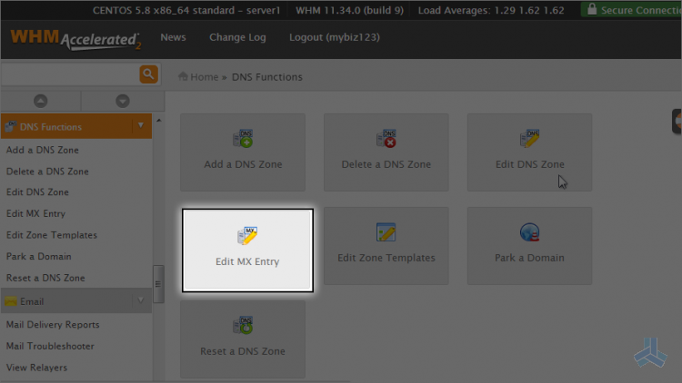Click the Reset a DNS Zone tile icon
Viewport: 682px width, 383px height.
pos(243,325)
